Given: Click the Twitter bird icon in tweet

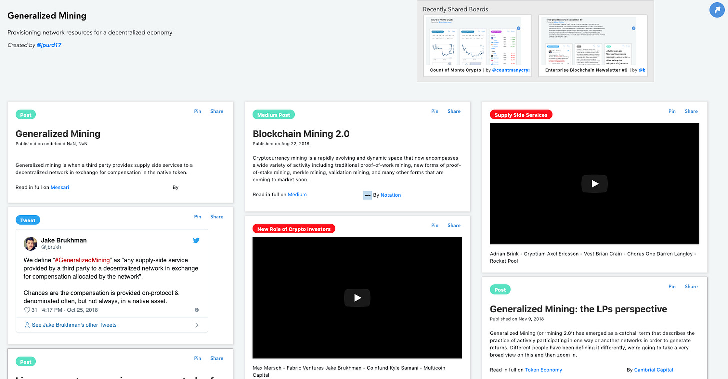Looking at the screenshot, I should 196,240.
